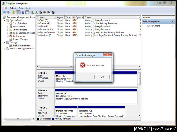Sort by the Layout column header
The width and height of the screenshot is (177, 132).
pos(60,17)
